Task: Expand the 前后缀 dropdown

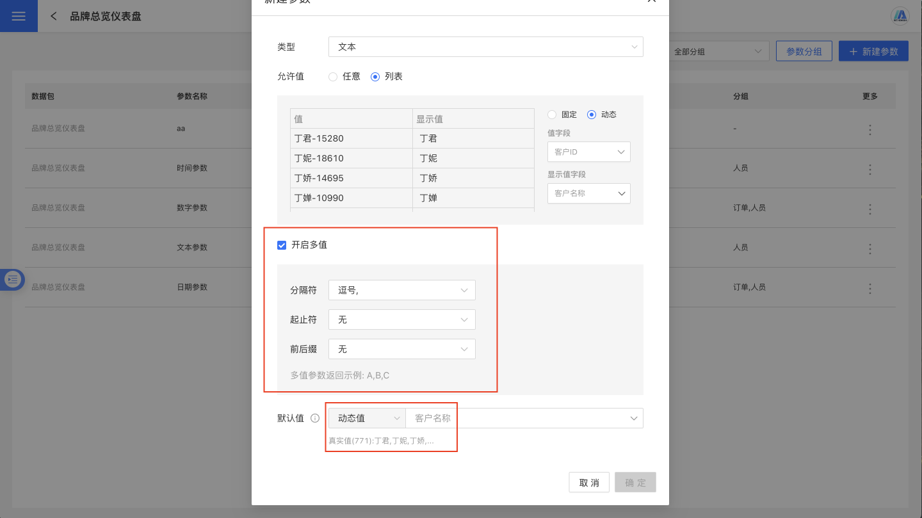Action: tap(401, 349)
